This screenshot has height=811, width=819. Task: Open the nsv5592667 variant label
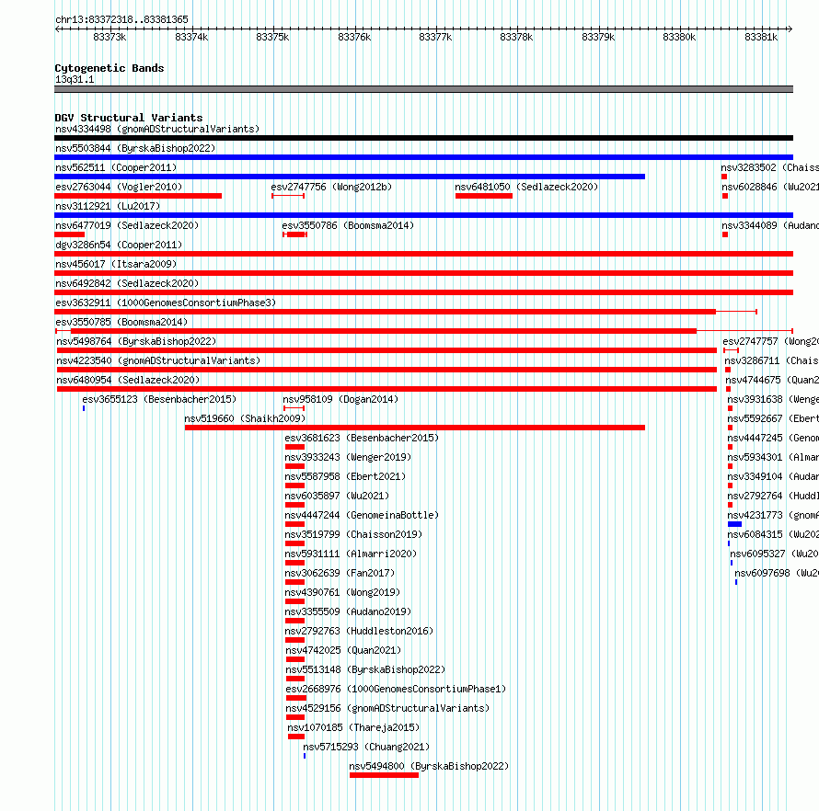point(773,418)
